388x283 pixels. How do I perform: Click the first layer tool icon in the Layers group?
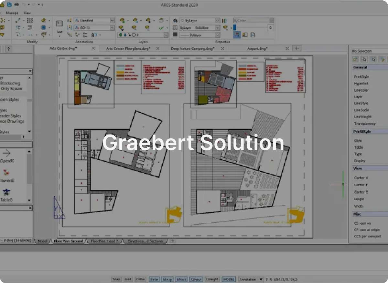[122, 20]
